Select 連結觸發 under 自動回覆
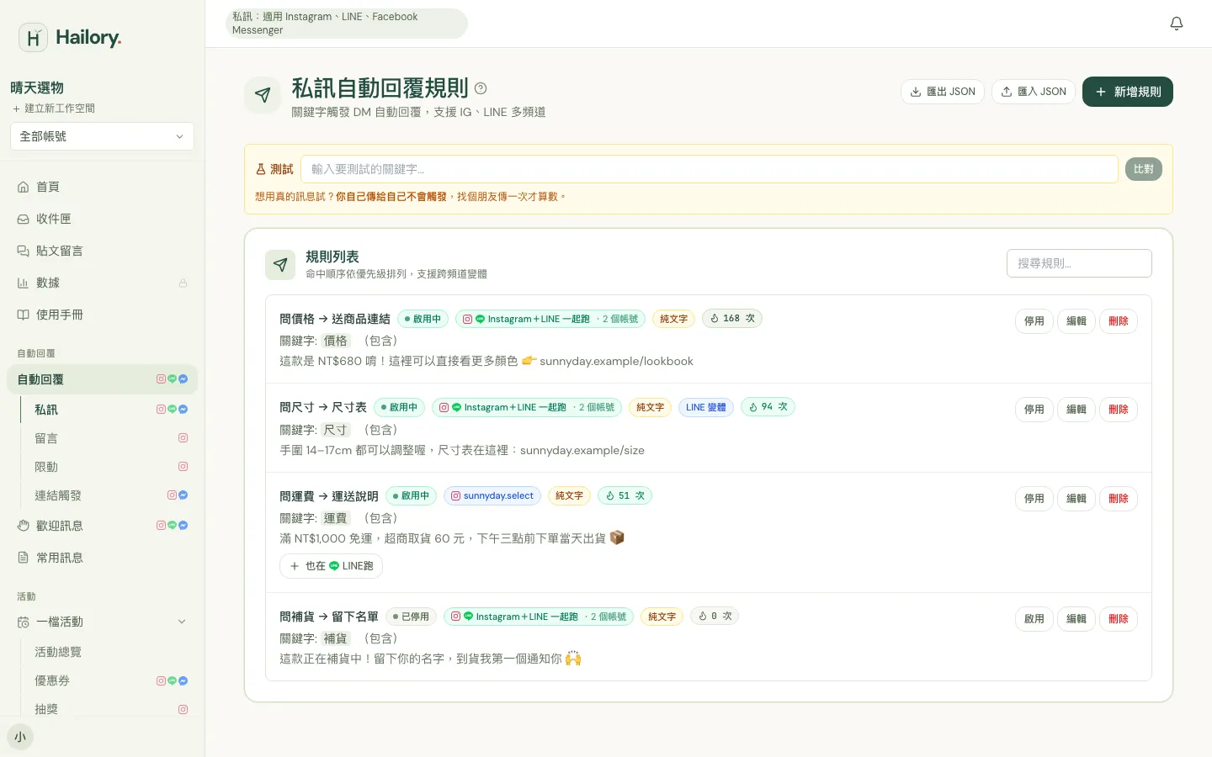Screen dimensions: 1212x757 tap(109, 495)
